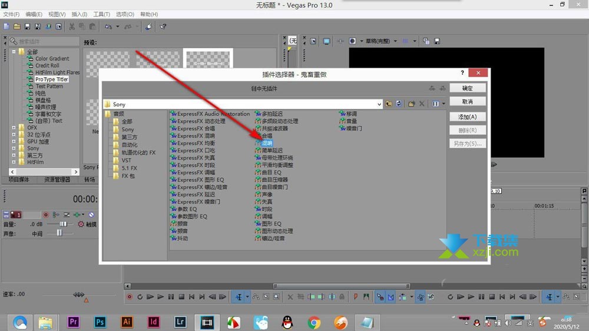Click the new folder icon in plug-in chooser

coord(411,104)
